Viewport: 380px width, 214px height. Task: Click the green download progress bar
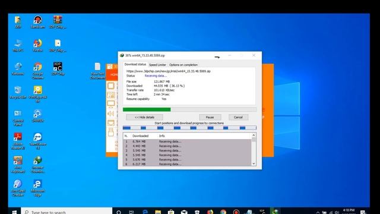pos(189,109)
